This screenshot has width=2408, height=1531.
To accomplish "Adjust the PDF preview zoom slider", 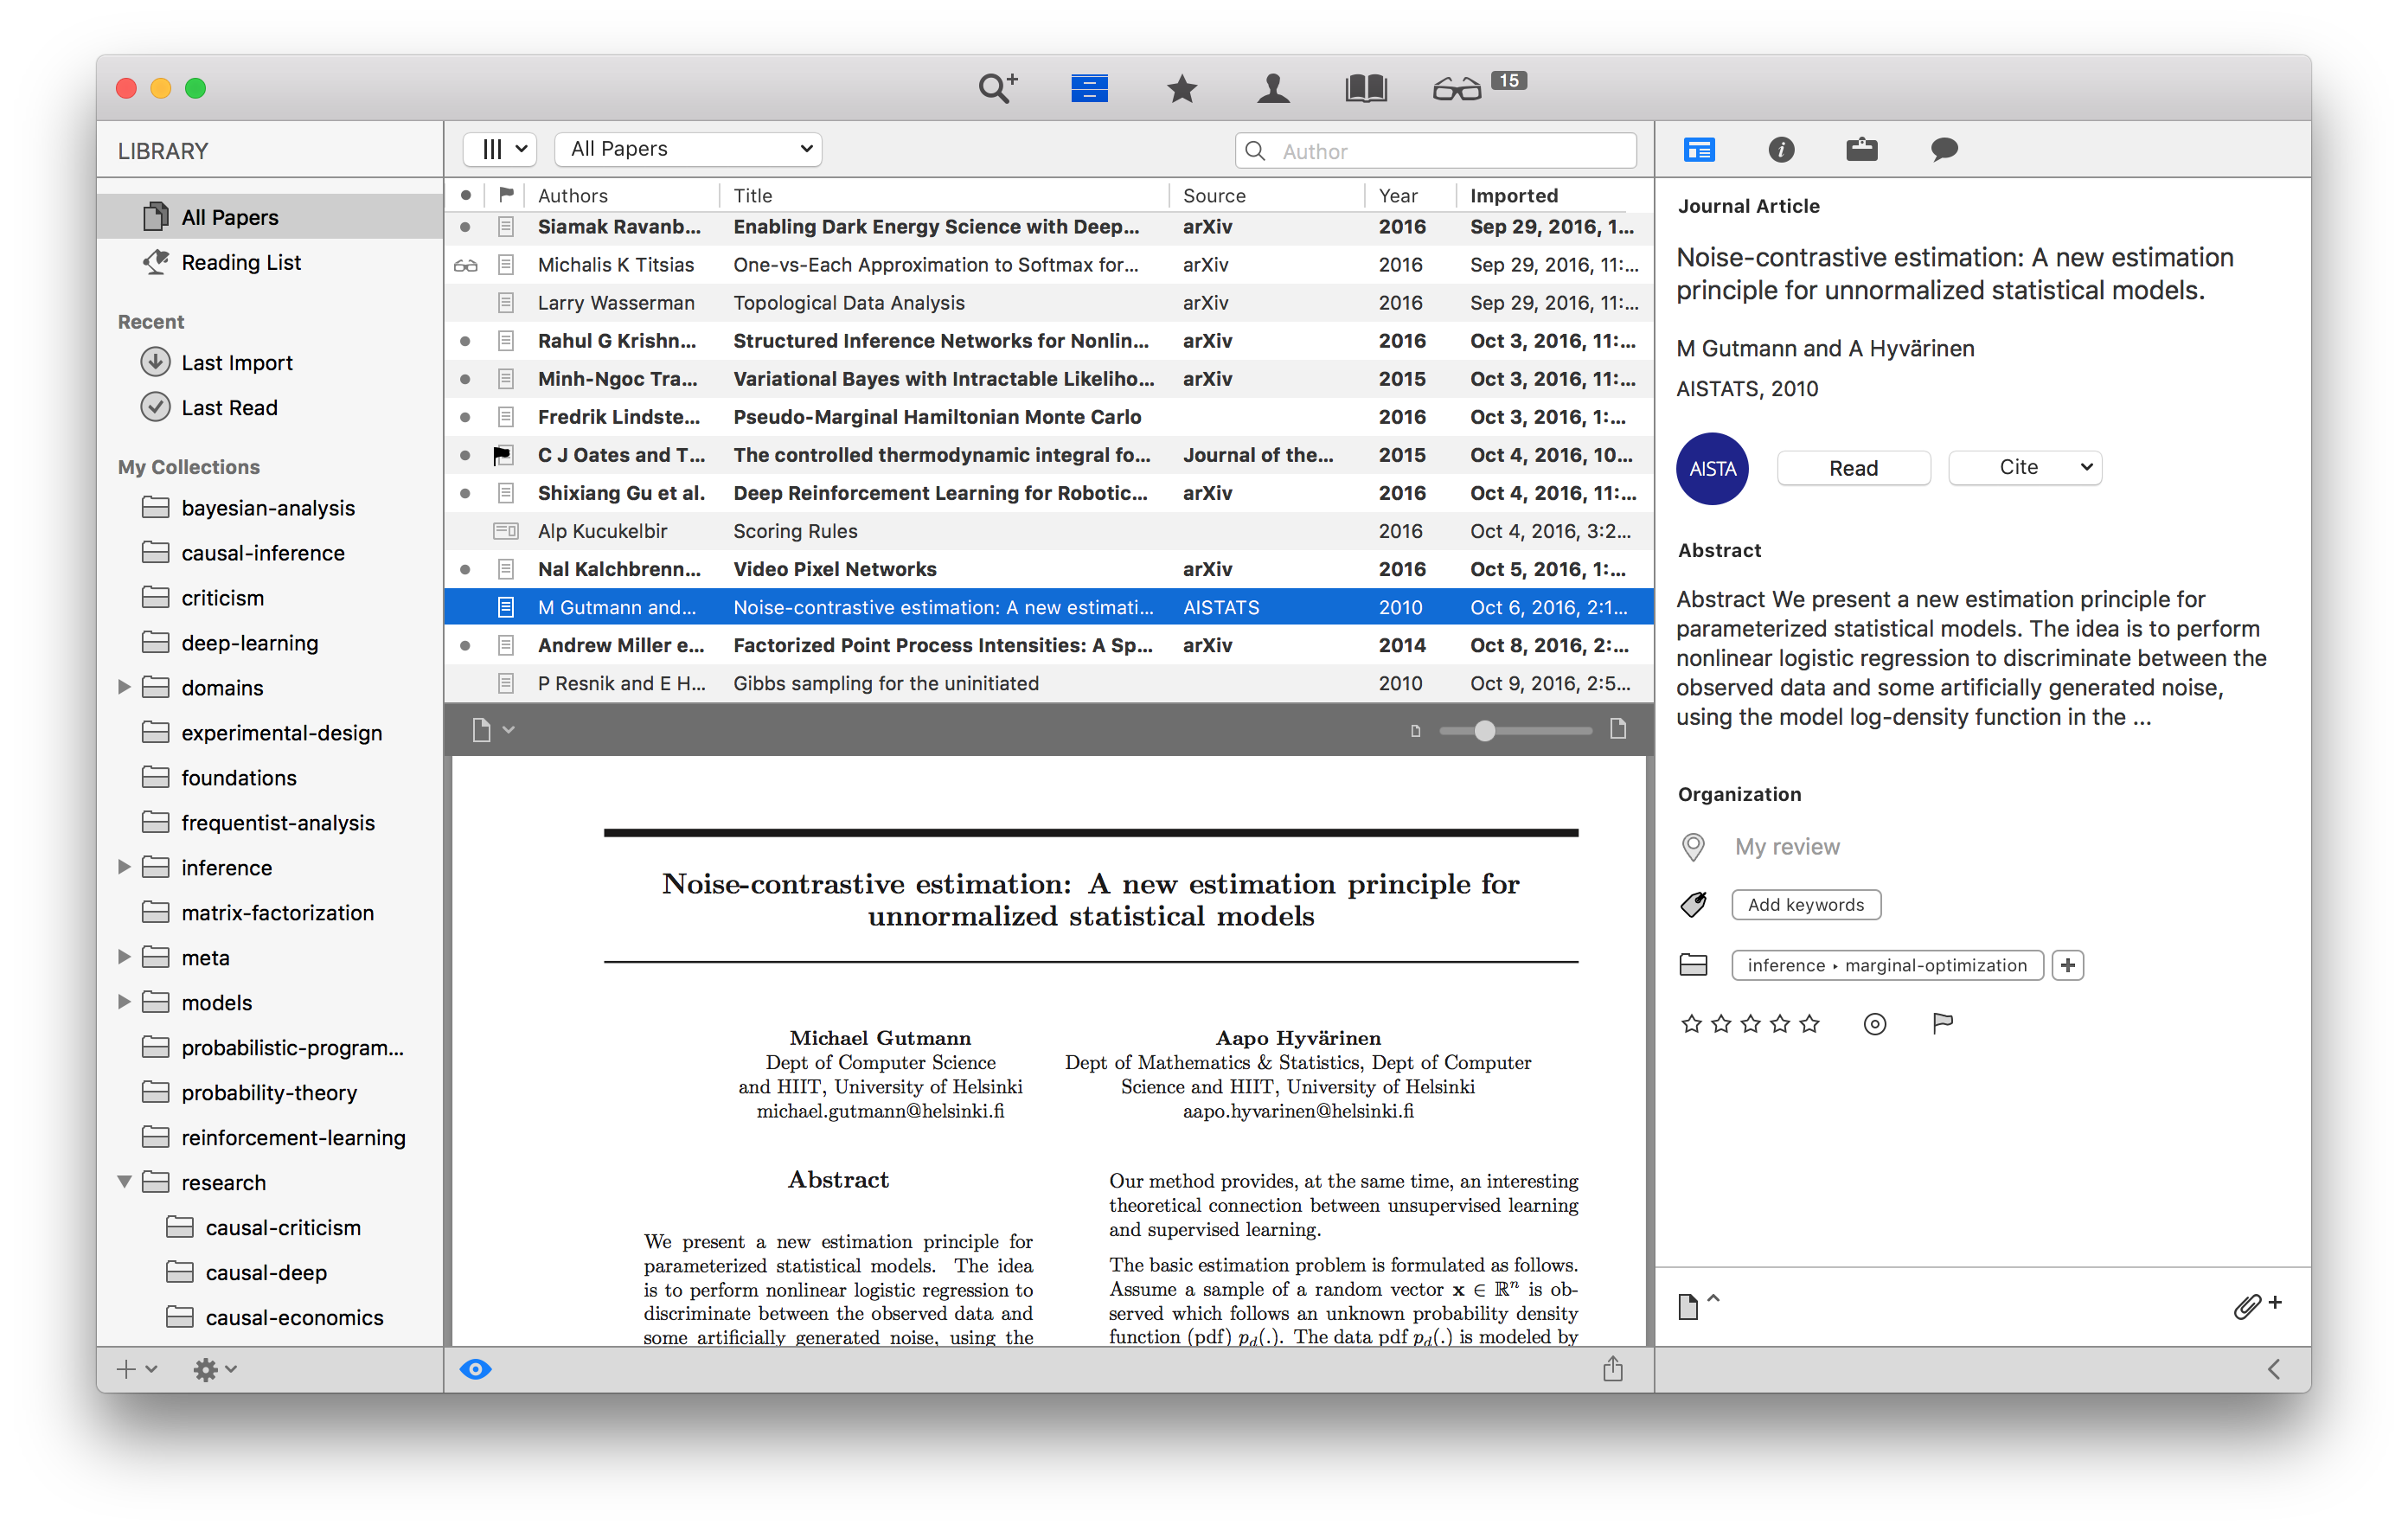I will coord(1484,731).
